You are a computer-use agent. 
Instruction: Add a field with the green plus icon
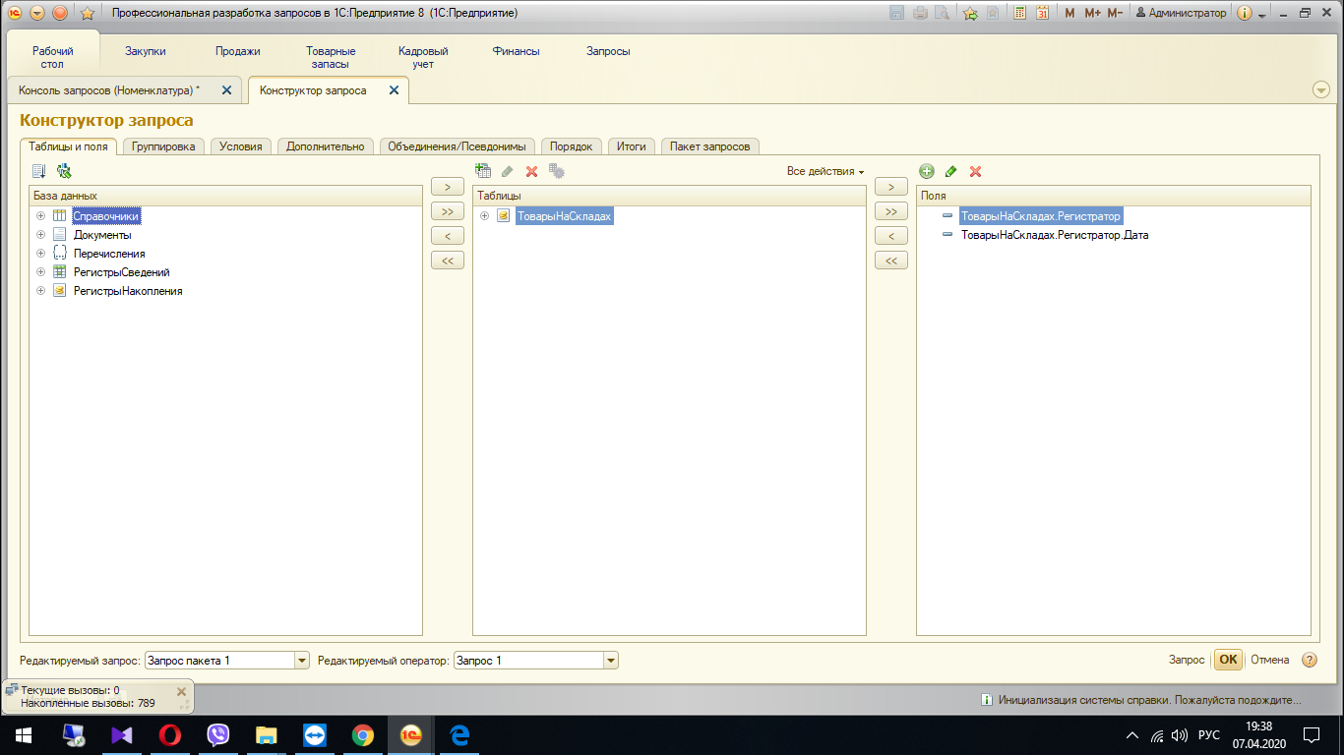coord(927,171)
